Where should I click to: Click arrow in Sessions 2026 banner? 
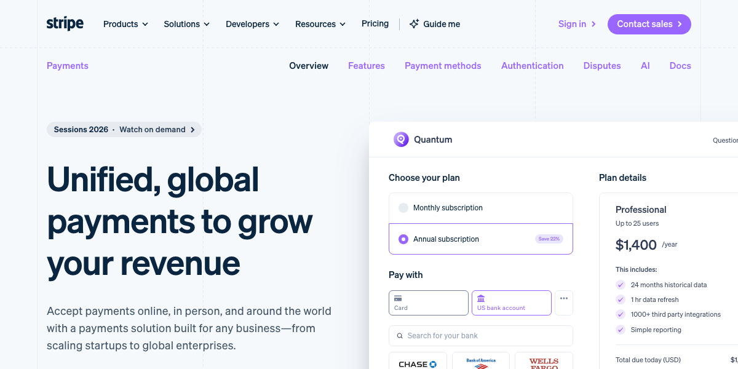(192, 130)
